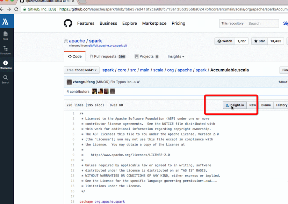Go to src folder in breadcrumb
Screen dimensions: 288x204
(133, 70)
